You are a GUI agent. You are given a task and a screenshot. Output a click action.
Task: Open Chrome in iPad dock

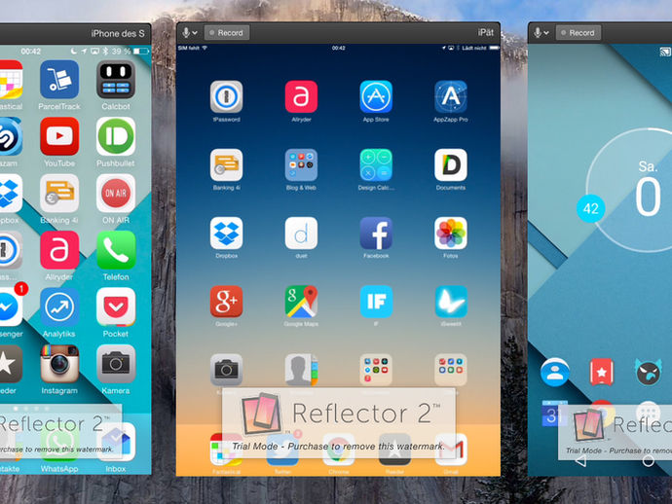pyautogui.click(x=339, y=450)
